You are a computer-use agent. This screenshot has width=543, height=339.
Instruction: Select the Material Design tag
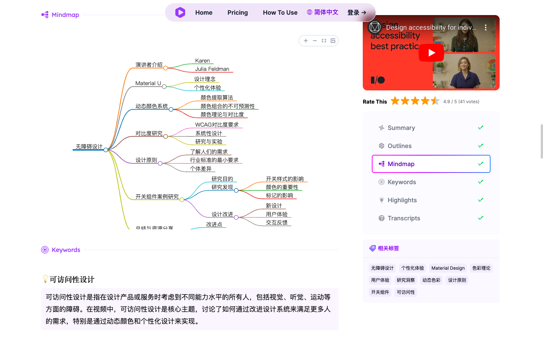click(x=448, y=268)
